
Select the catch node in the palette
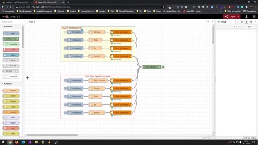tap(11, 50)
